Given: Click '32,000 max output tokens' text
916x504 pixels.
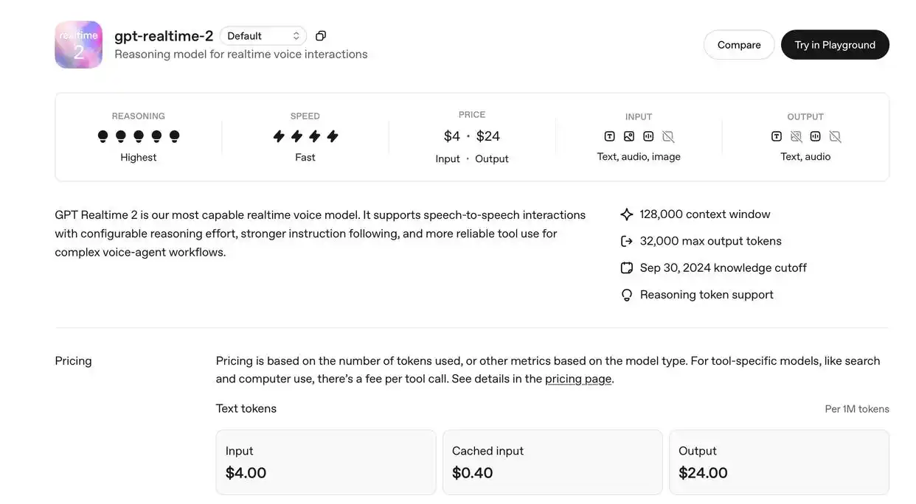Looking at the screenshot, I should tap(711, 241).
